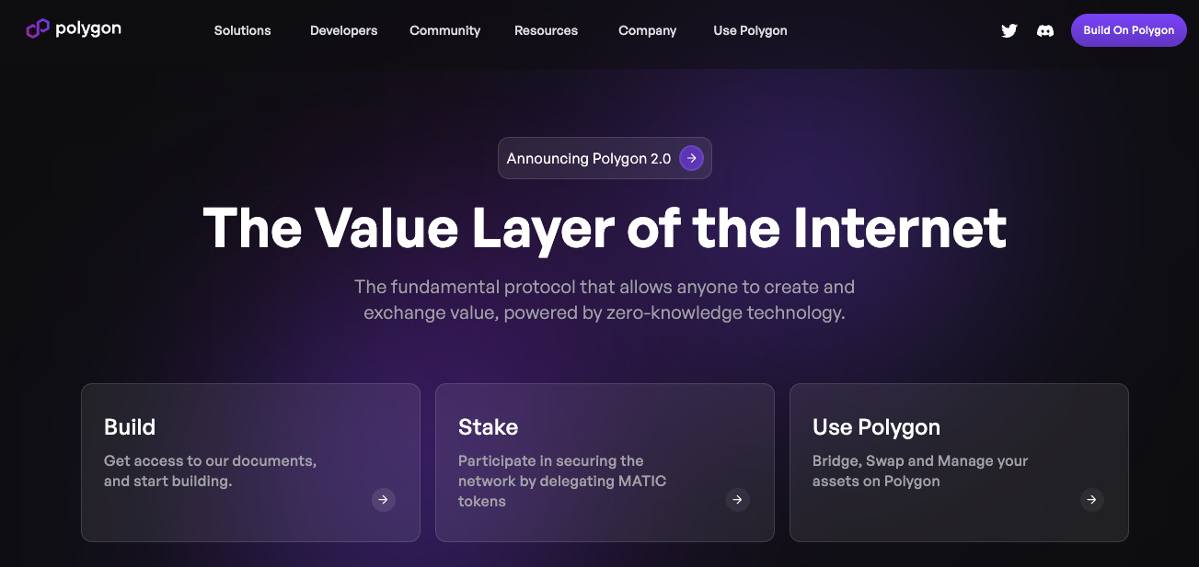Open the Announcing Polygon 2.0 banner

coord(589,158)
